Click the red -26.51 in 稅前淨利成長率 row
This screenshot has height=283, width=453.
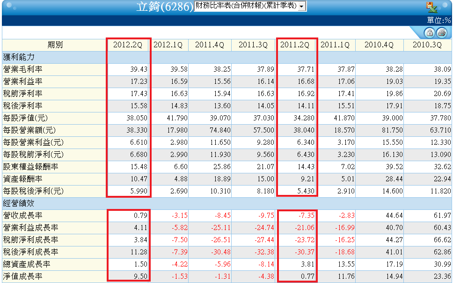221,239
